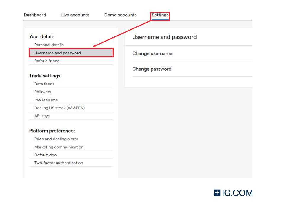Click Change password

[x=152, y=69]
